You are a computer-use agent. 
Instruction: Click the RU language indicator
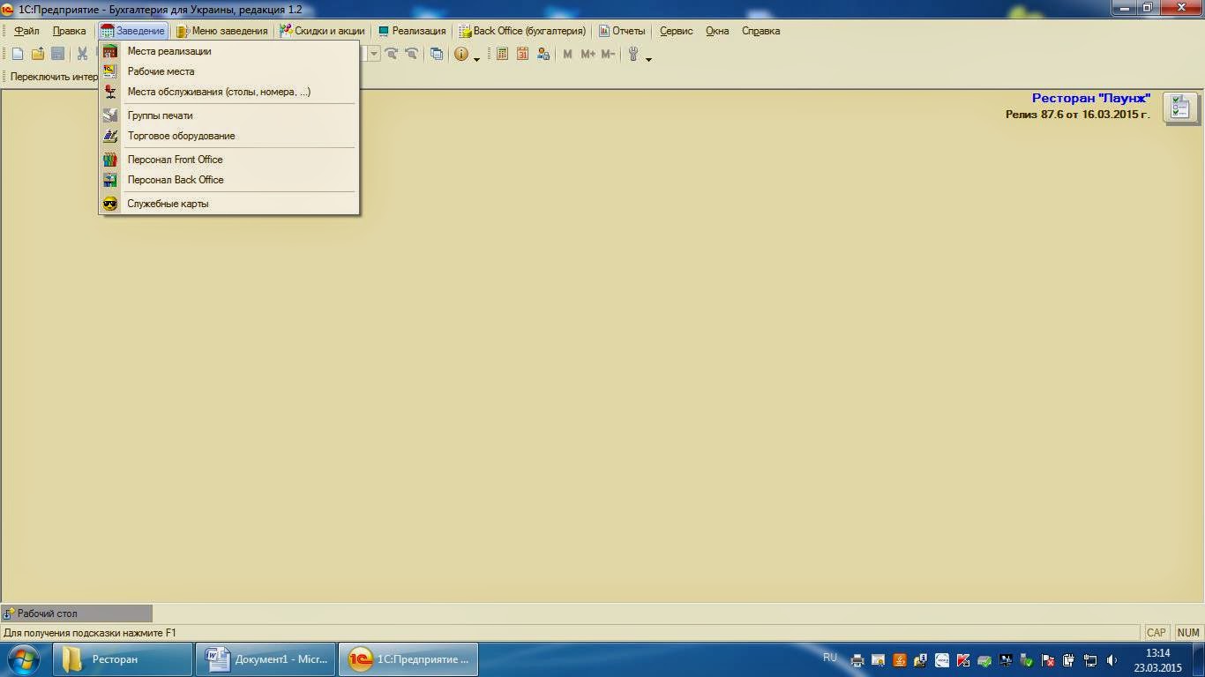coord(830,658)
